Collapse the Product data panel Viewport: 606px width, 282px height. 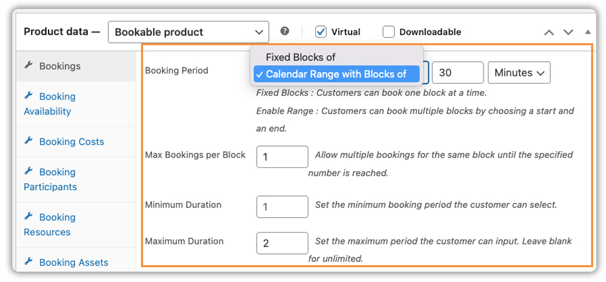pyautogui.click(x=588, y=32)
